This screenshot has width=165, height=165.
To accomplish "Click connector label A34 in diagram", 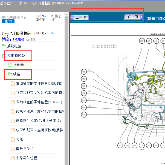I will (84, 86).
